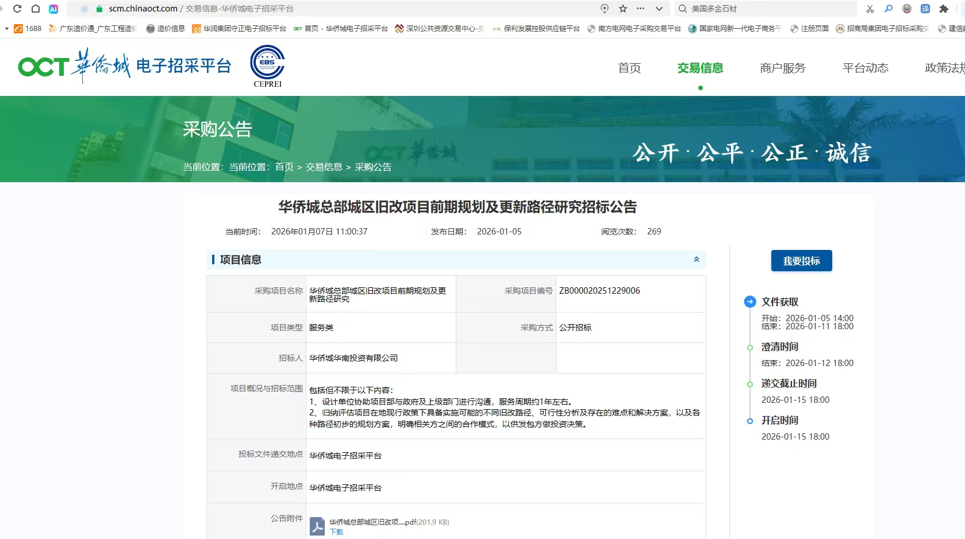
Task: Click the browser home icon
Action: point(36,9)
